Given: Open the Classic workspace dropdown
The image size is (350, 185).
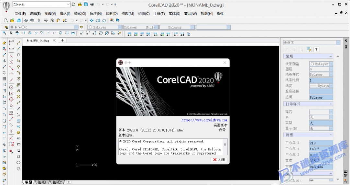Looking at the screenshot, I should coord(41,4).
